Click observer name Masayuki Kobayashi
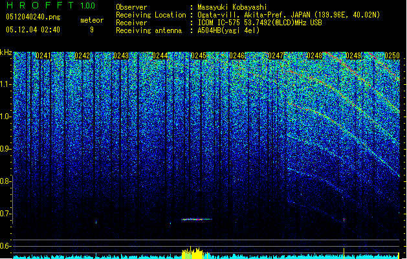The width and height of the screenshot is (407, 259). pyautogui.click(x=232, y=7)
